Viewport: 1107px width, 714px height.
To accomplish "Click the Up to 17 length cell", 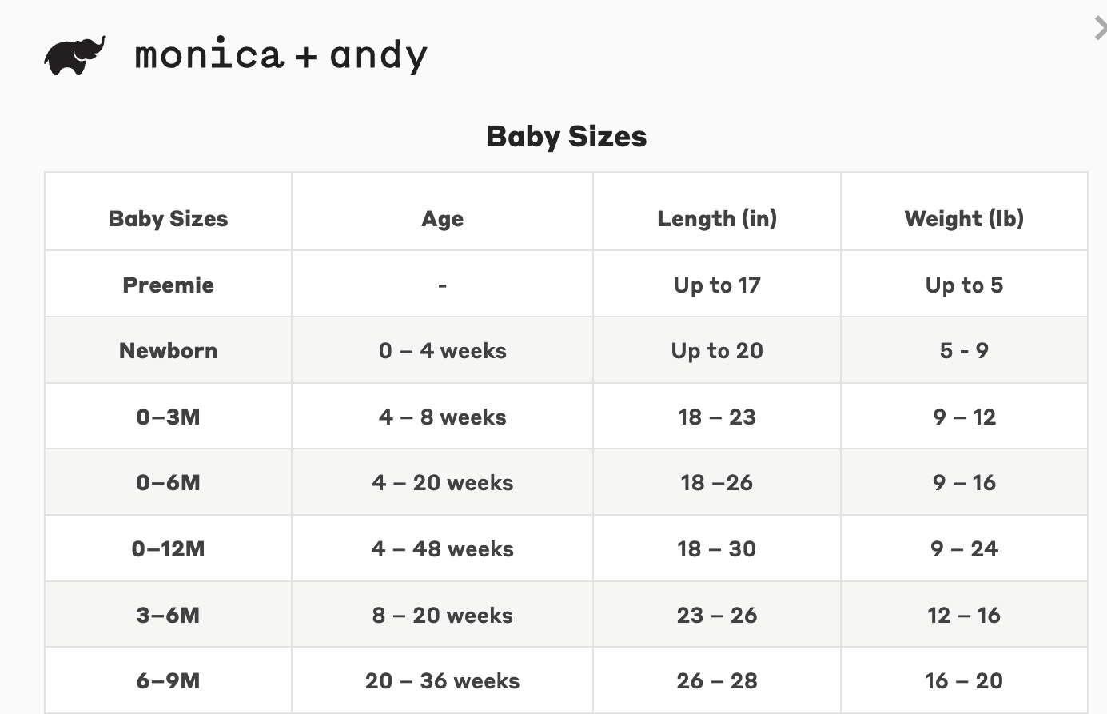I will click(x=717, y=285).
